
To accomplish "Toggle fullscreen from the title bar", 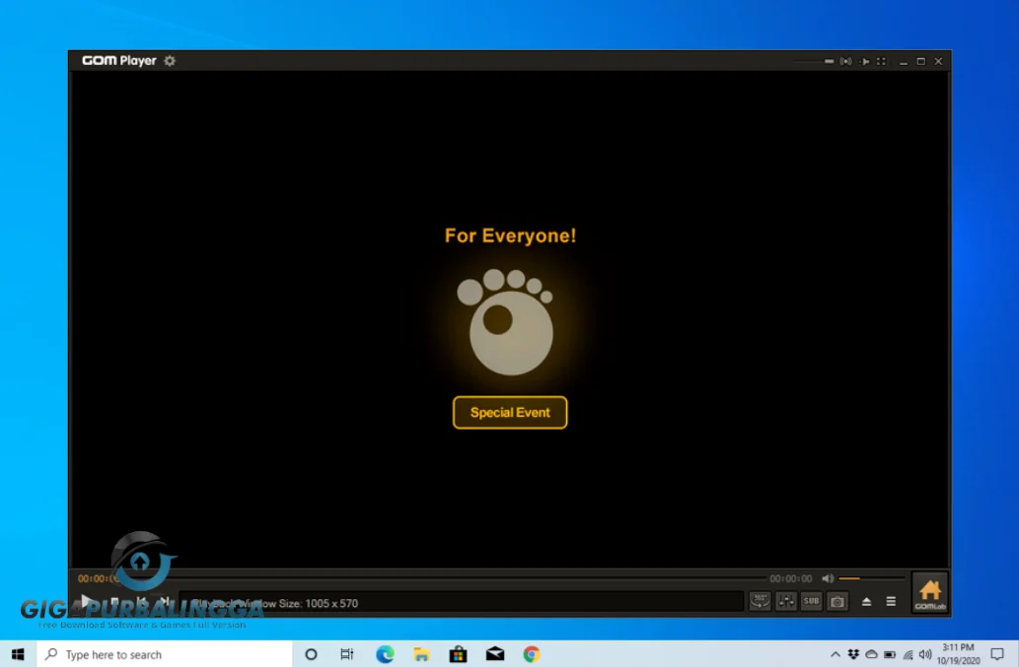I will coord(882,60).
